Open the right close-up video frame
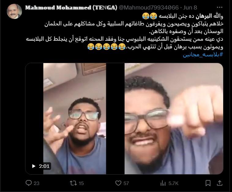This screenshot has height=192, width=232. (x=174, y=119)
